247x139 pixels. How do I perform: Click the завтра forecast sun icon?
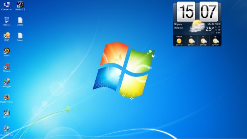point(179,41)
